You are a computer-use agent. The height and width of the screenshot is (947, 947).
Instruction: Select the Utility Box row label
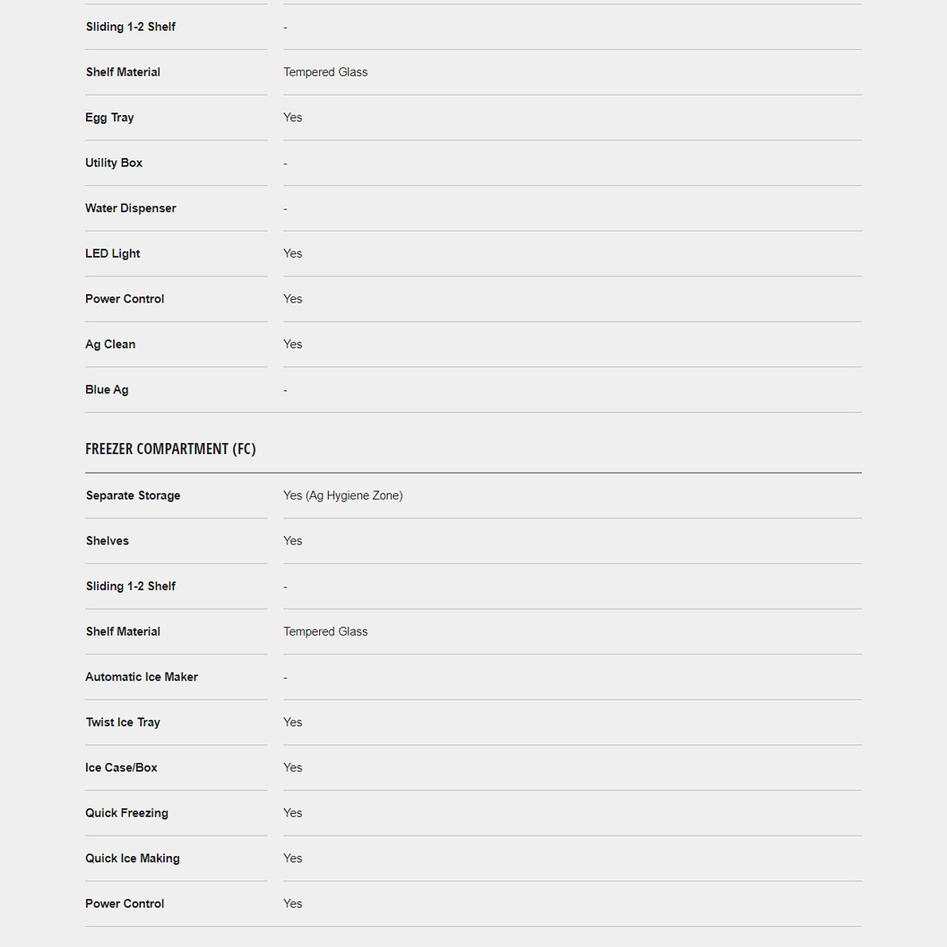114,163
